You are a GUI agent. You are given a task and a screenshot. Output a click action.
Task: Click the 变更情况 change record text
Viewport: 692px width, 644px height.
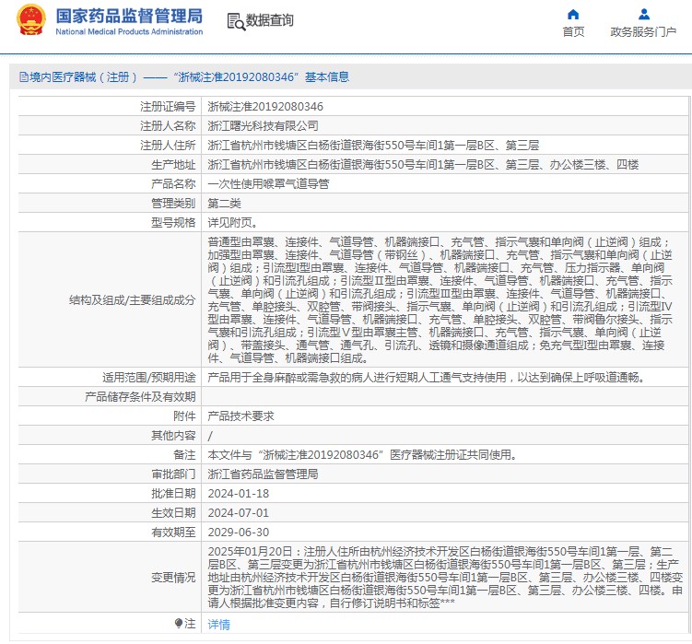(x=445, y=578)
